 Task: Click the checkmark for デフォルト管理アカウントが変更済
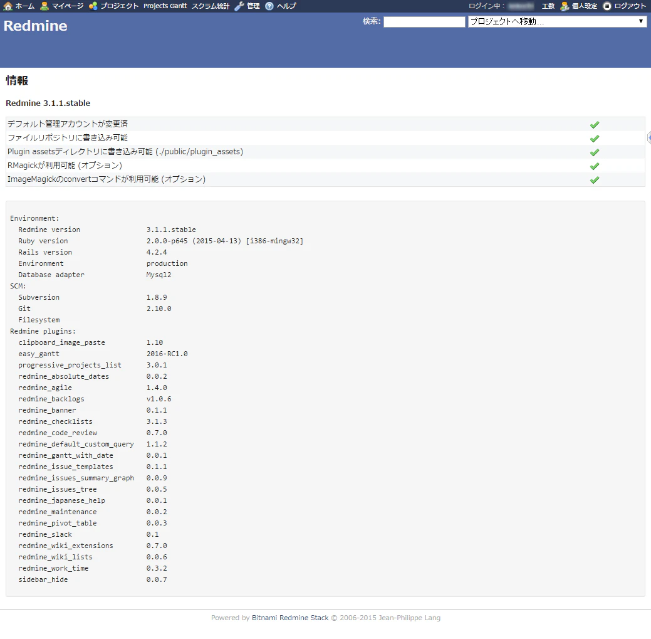tap(595, 125)
